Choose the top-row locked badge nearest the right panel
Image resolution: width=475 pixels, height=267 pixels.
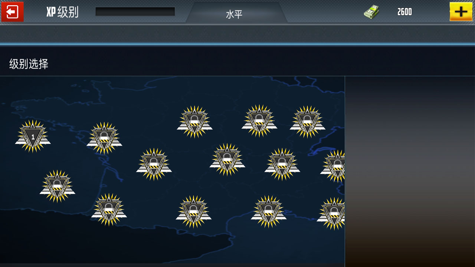(x=307, y=122)
